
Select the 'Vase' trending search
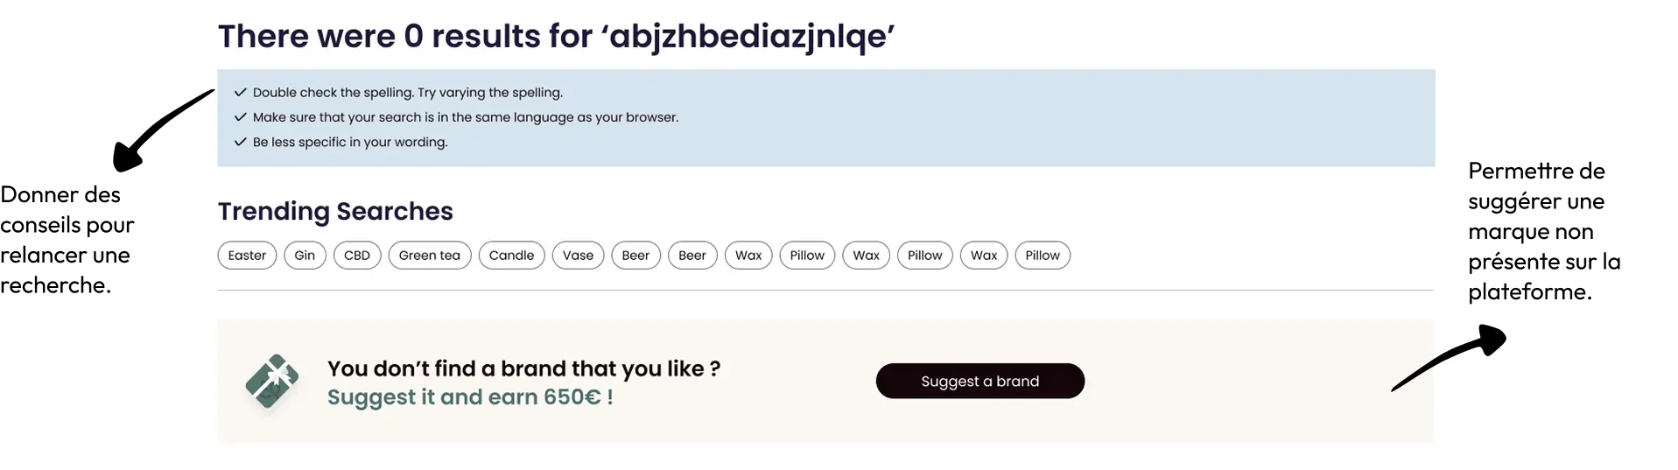point(578,256)
